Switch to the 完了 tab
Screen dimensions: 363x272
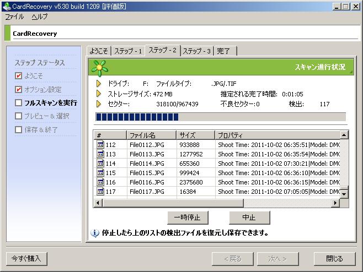coord(226,51)
